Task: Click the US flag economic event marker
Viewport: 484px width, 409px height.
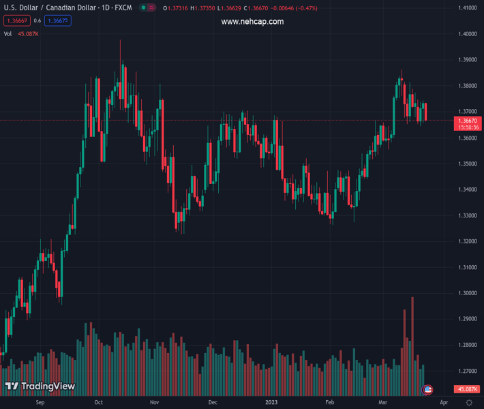Action: coord(428,389)
